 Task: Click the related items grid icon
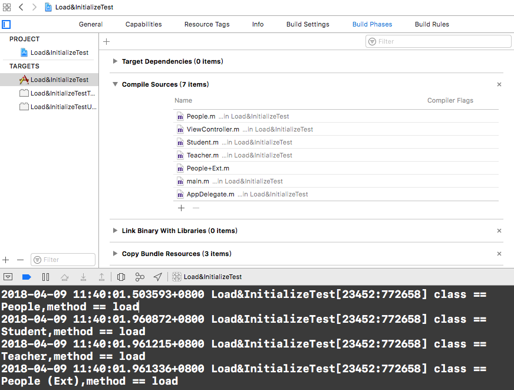pos(6,7)
